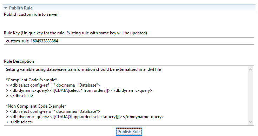Click the '*Compliant Code Example*' line
This screenshot has width=258, height=136.
click(x=32, y=80)
